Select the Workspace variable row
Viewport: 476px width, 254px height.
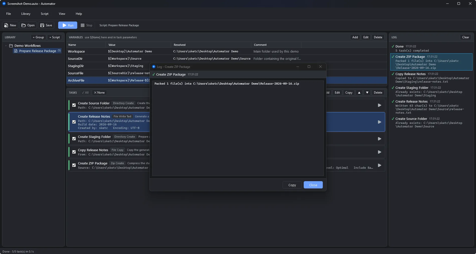226,51
